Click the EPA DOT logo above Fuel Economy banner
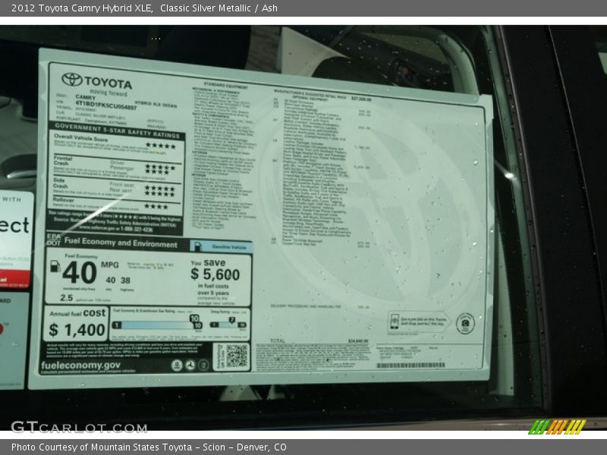 coord(52,239)
